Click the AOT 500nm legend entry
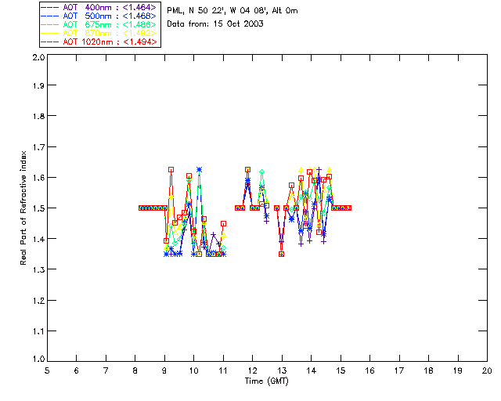Image resolution: width=501 pixels, height=401 pixels. (x=99, y=16)
